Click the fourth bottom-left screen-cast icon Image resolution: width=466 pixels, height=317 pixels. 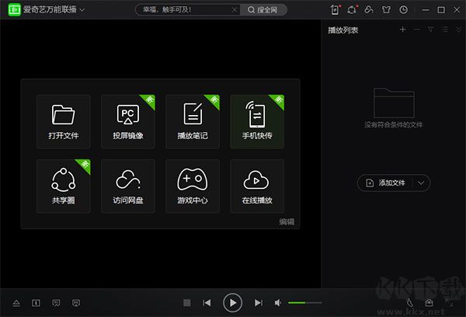click(x=76, y=303)
